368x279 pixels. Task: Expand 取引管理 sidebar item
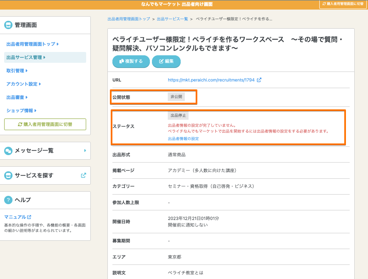click(x=17, y=71)
